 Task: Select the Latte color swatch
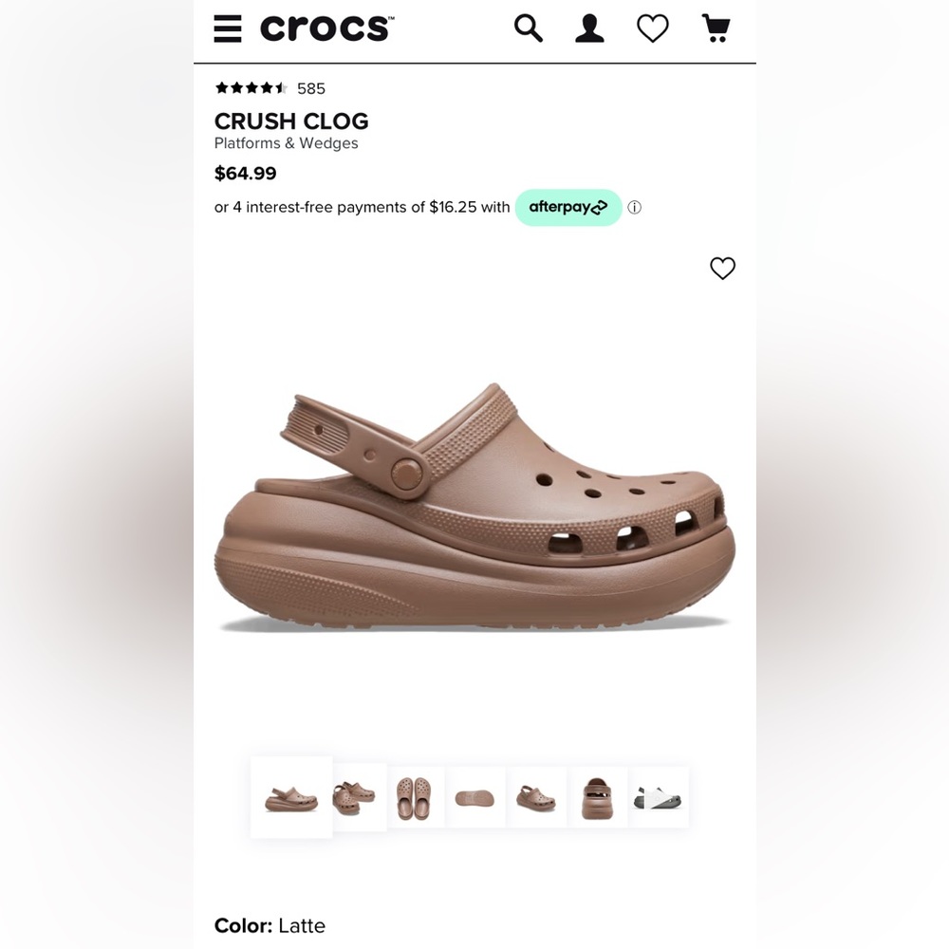(302, 925)
